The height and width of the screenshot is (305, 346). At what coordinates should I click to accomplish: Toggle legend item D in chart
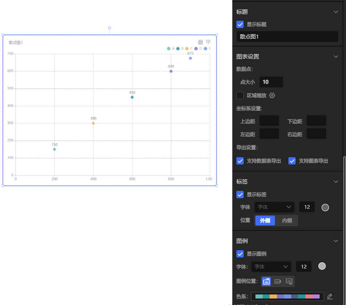[x=198, y=49]
